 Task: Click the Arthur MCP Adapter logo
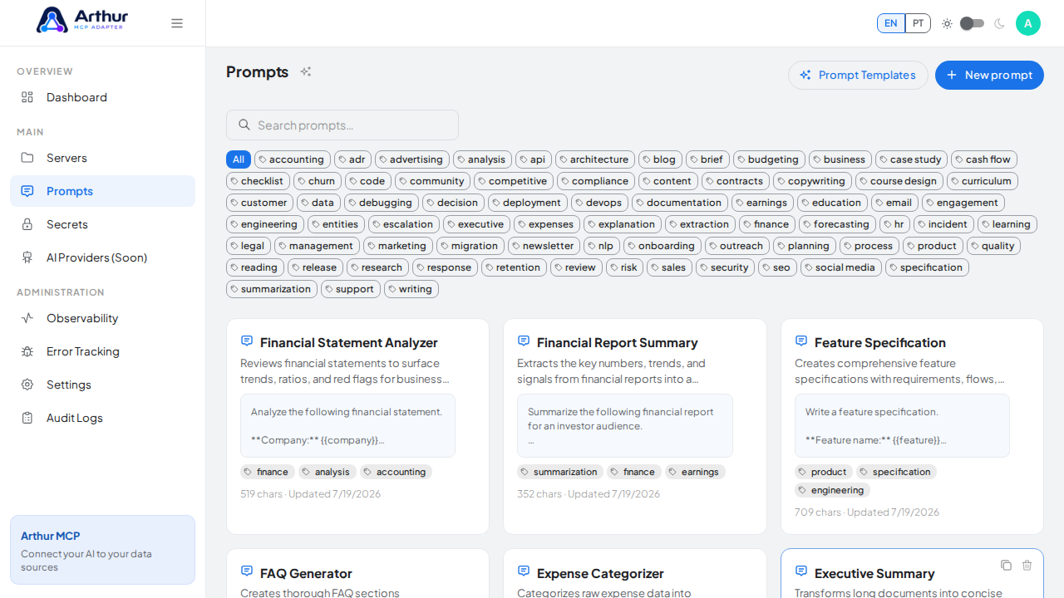click(82, 20)
